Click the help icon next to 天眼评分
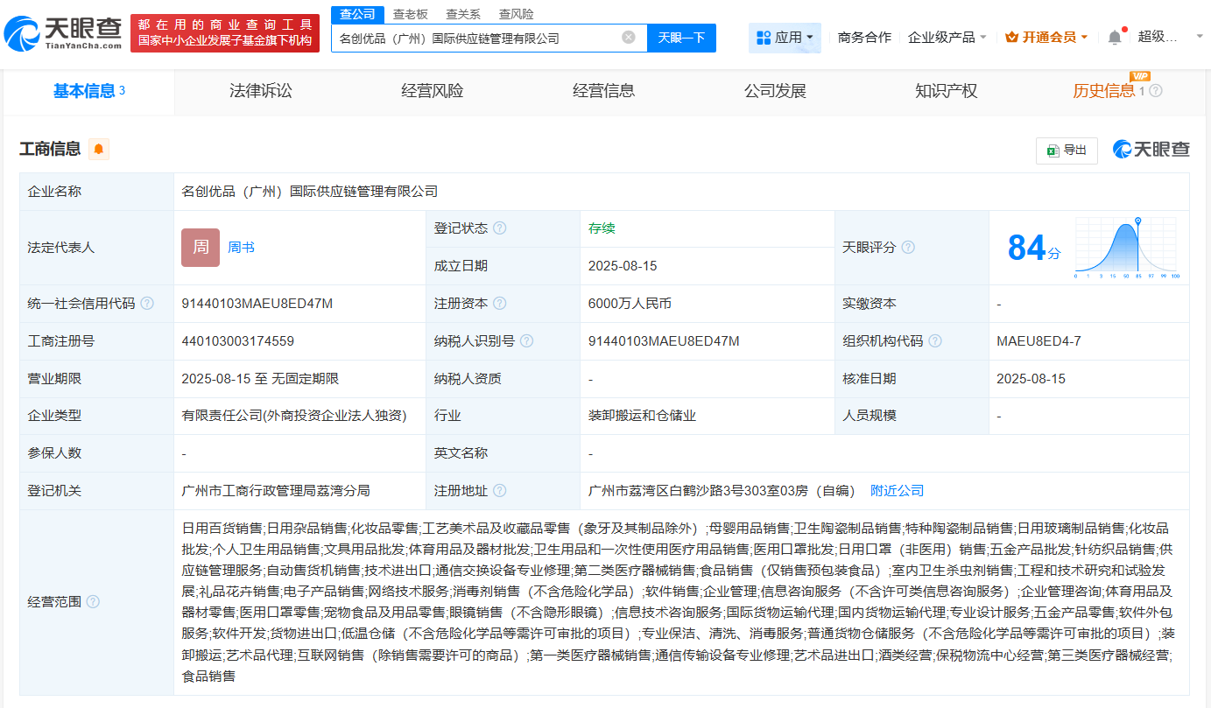1211x708 pixels. (x=908, y=247)
